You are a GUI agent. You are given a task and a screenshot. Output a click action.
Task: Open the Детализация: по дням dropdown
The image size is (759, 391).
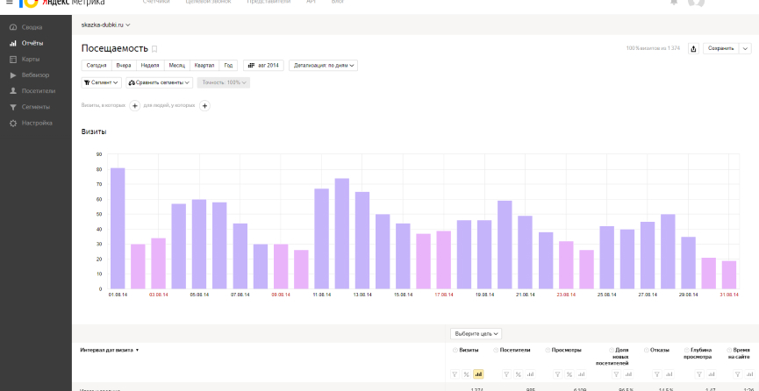coord(324,66)
